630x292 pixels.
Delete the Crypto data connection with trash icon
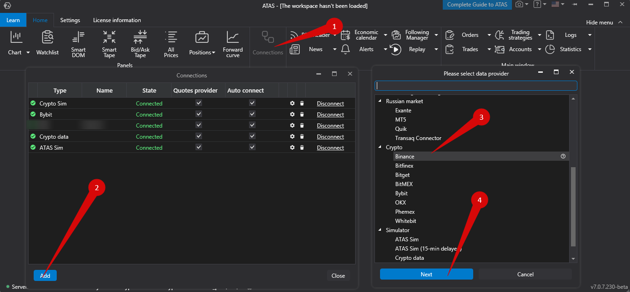pos(302,136)
